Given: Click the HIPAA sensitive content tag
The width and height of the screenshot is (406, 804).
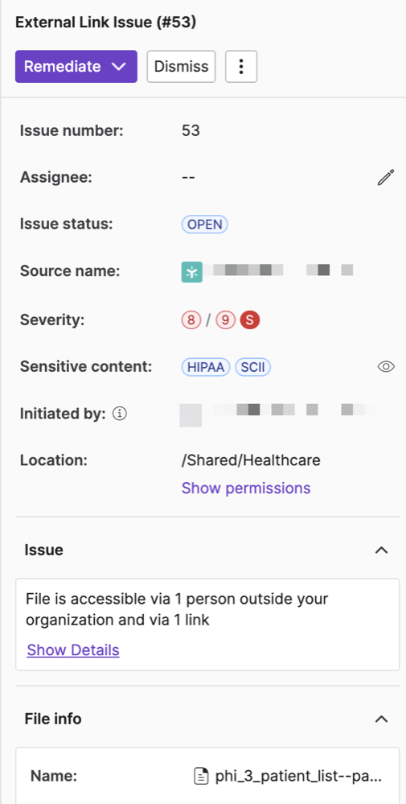Looking at the screenshot, I should (x=207, y=367).
